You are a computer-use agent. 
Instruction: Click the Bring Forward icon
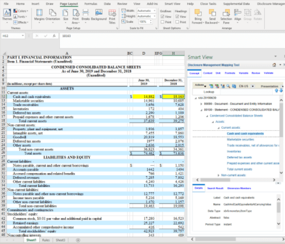[198, 12]
